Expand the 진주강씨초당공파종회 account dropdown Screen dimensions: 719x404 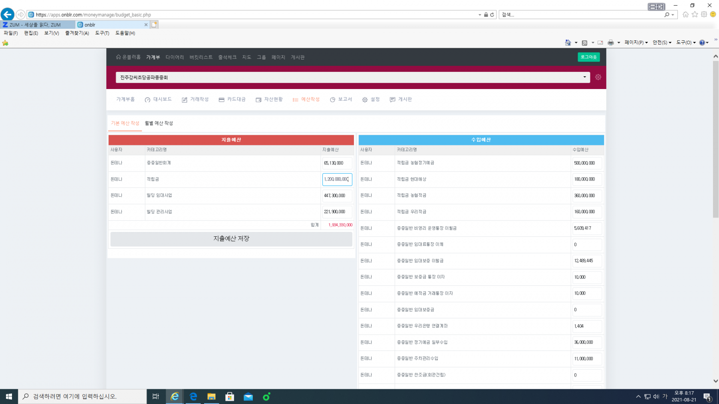tap(353, 77)
